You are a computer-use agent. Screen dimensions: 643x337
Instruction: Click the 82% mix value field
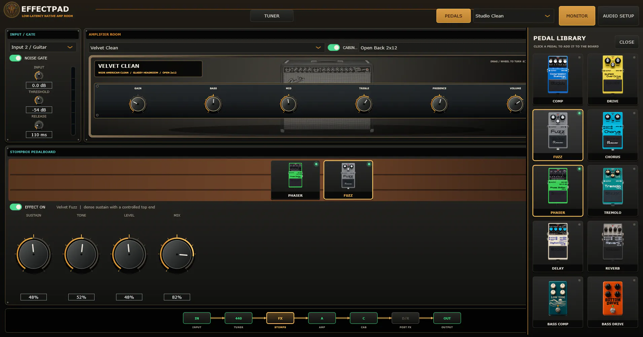point(177,297)
